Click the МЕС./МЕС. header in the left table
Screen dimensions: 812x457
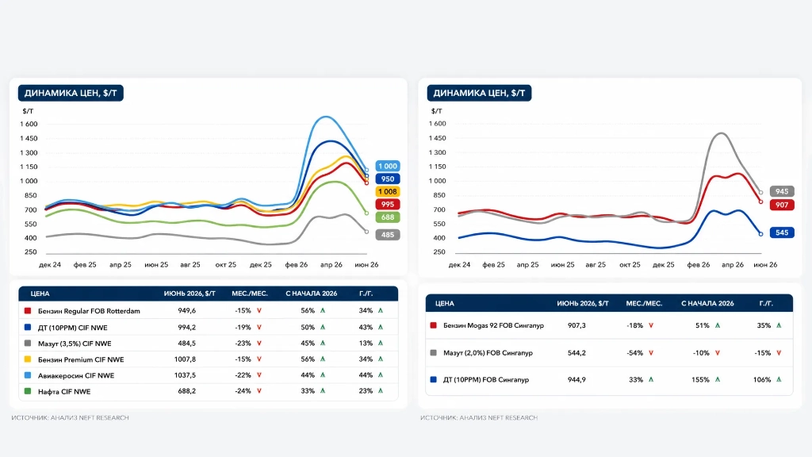pos(250,294)
